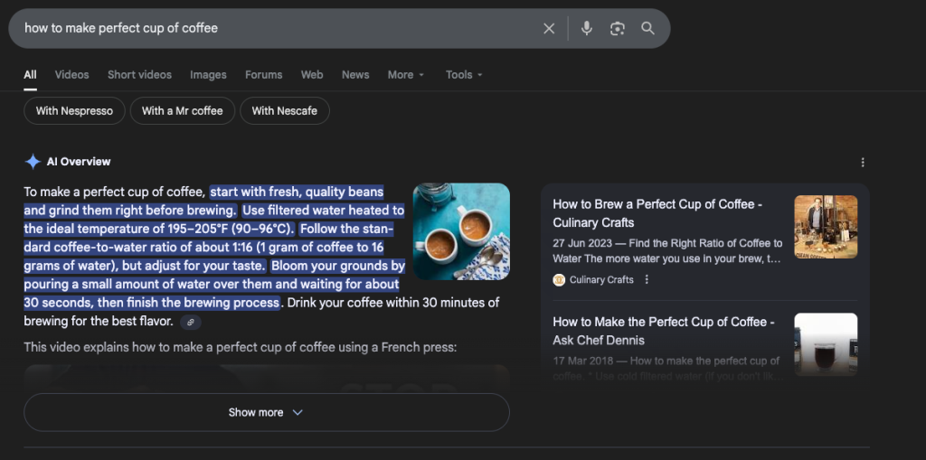Open AI Overview three-dot options menu
This screenshot has width=926, height=460.
pos(863,163)
